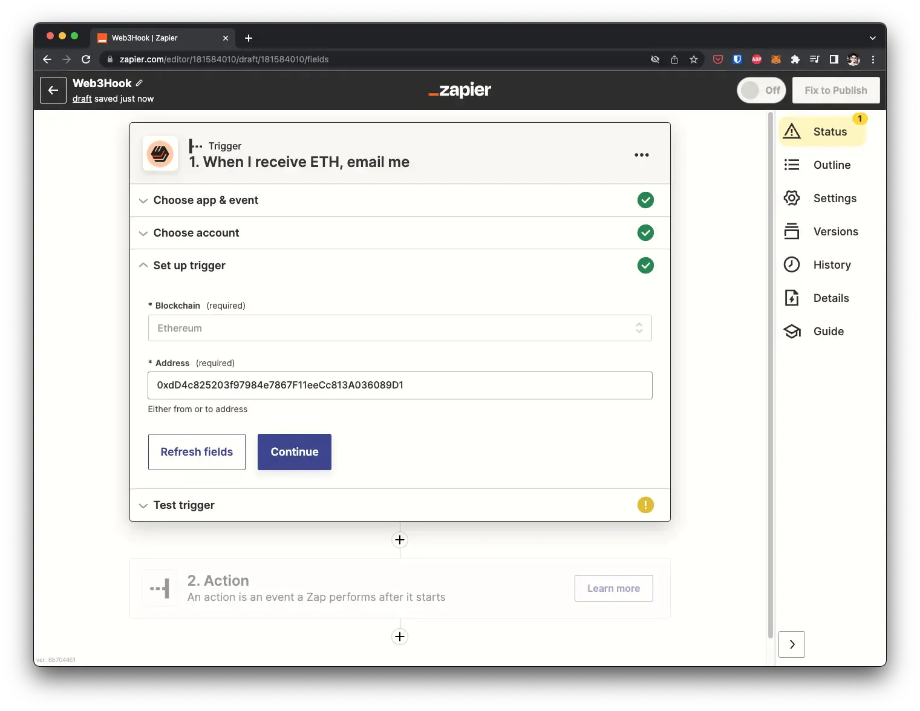Expand the Choose app & event section
The width and height of the screenshot is (920, 711).
[400, 200]
